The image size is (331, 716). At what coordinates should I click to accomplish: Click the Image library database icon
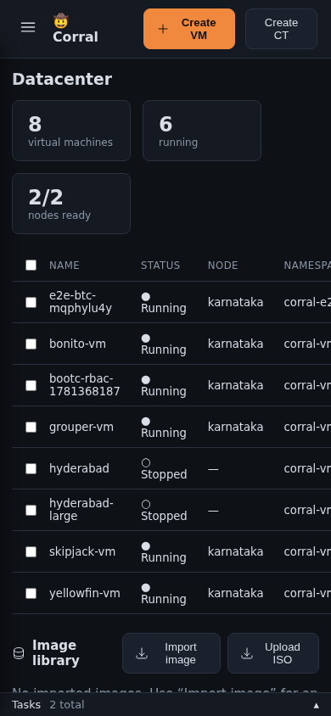[x=19, y=653]
